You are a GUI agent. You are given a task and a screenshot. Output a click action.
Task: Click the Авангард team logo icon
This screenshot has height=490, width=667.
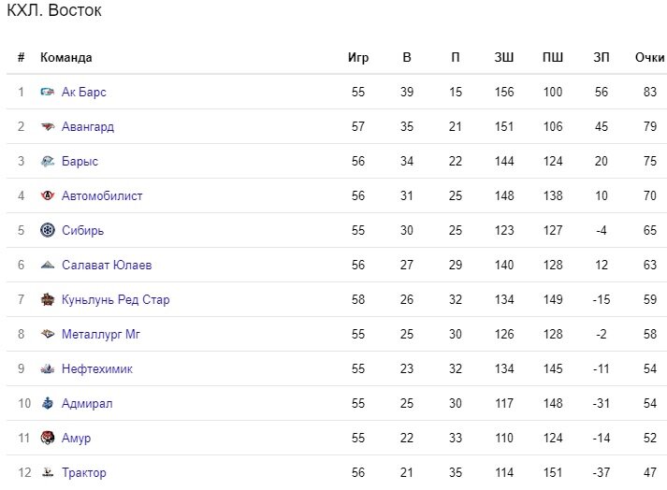click(47, 126)
